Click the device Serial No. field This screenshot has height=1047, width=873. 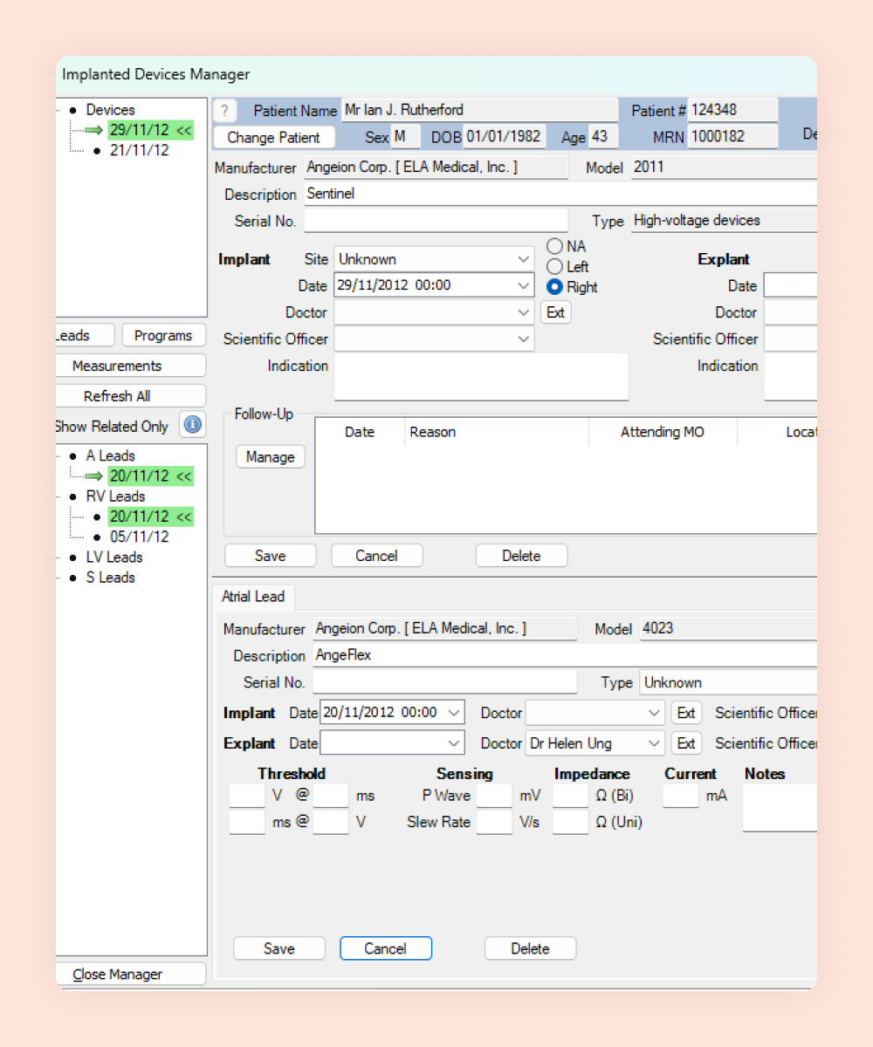pos(436,221)
